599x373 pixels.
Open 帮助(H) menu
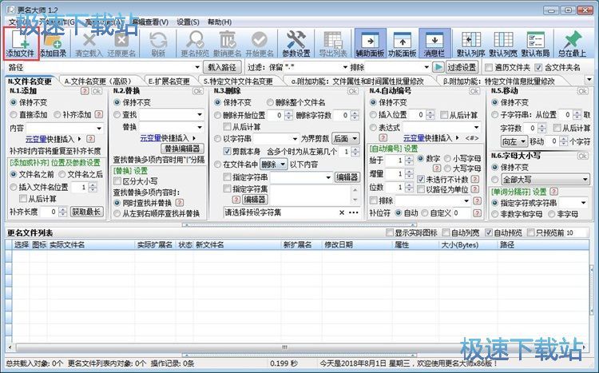click(x=220, y=22)
